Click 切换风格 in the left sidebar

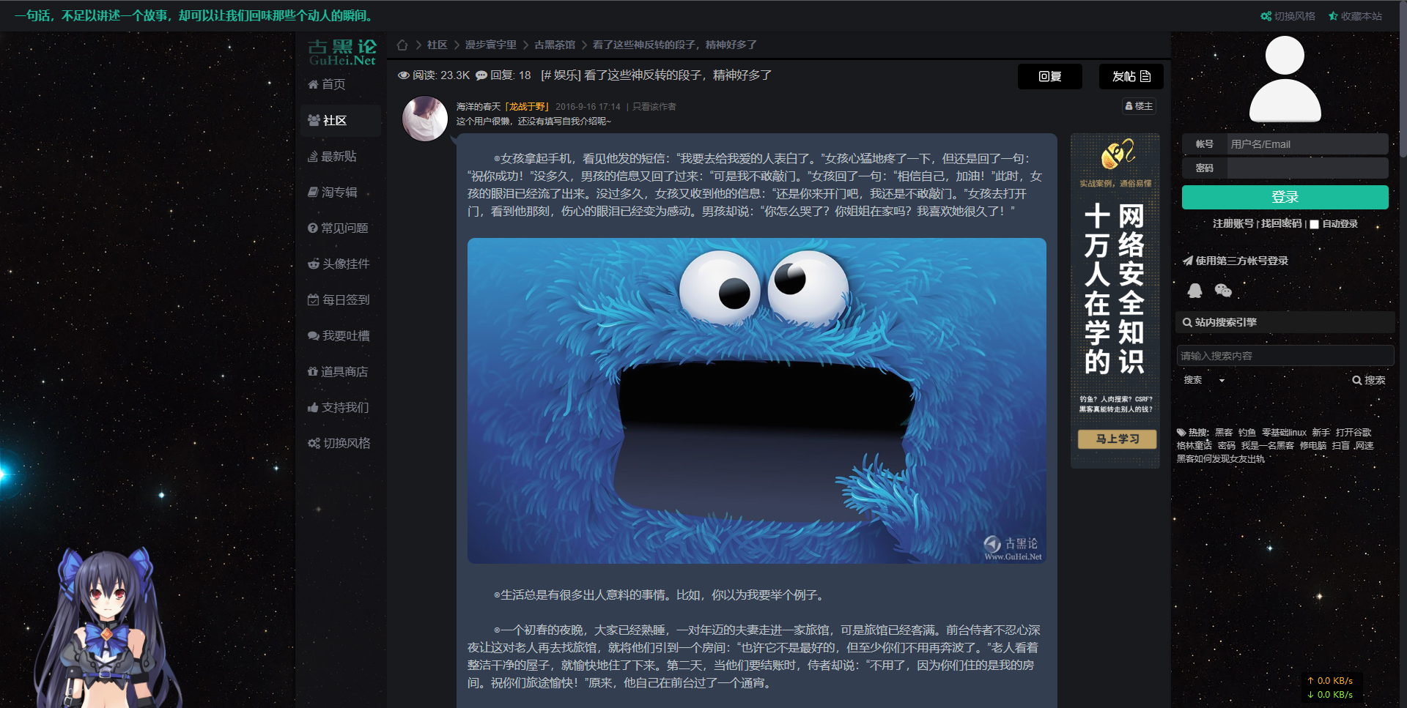click(x=339, y=444)
